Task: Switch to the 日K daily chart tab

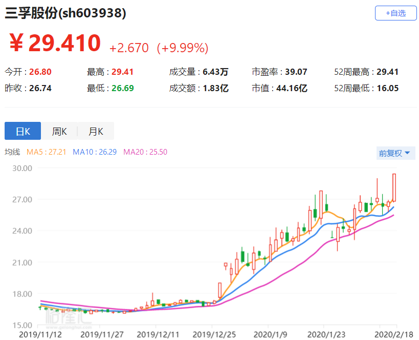Action: [23, 131]
